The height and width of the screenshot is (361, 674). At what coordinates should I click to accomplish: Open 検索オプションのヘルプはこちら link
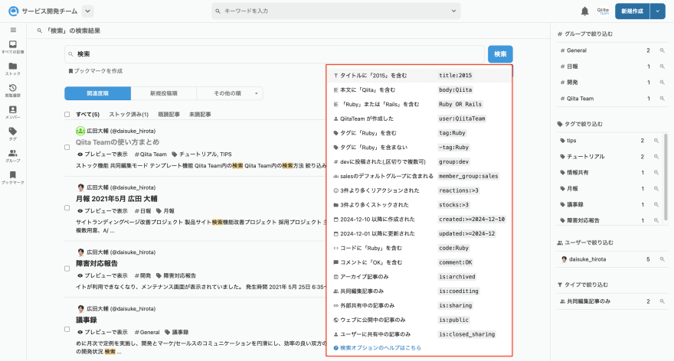coord(378,348)
